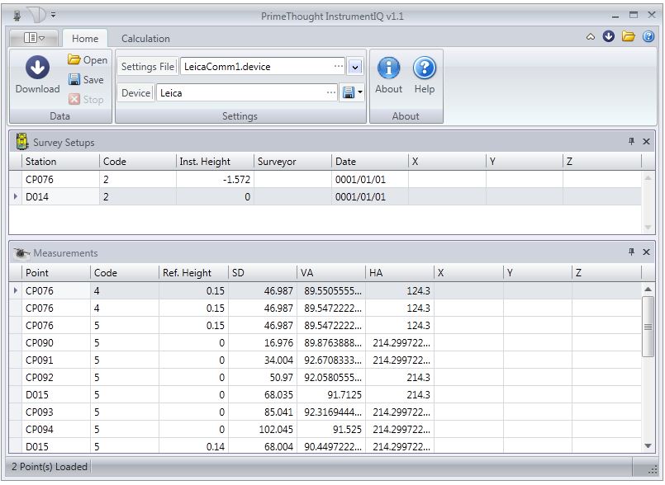665x485 pixels.
Task: Collapse the ribbon using the up chevron
Action: click(591, 37)
